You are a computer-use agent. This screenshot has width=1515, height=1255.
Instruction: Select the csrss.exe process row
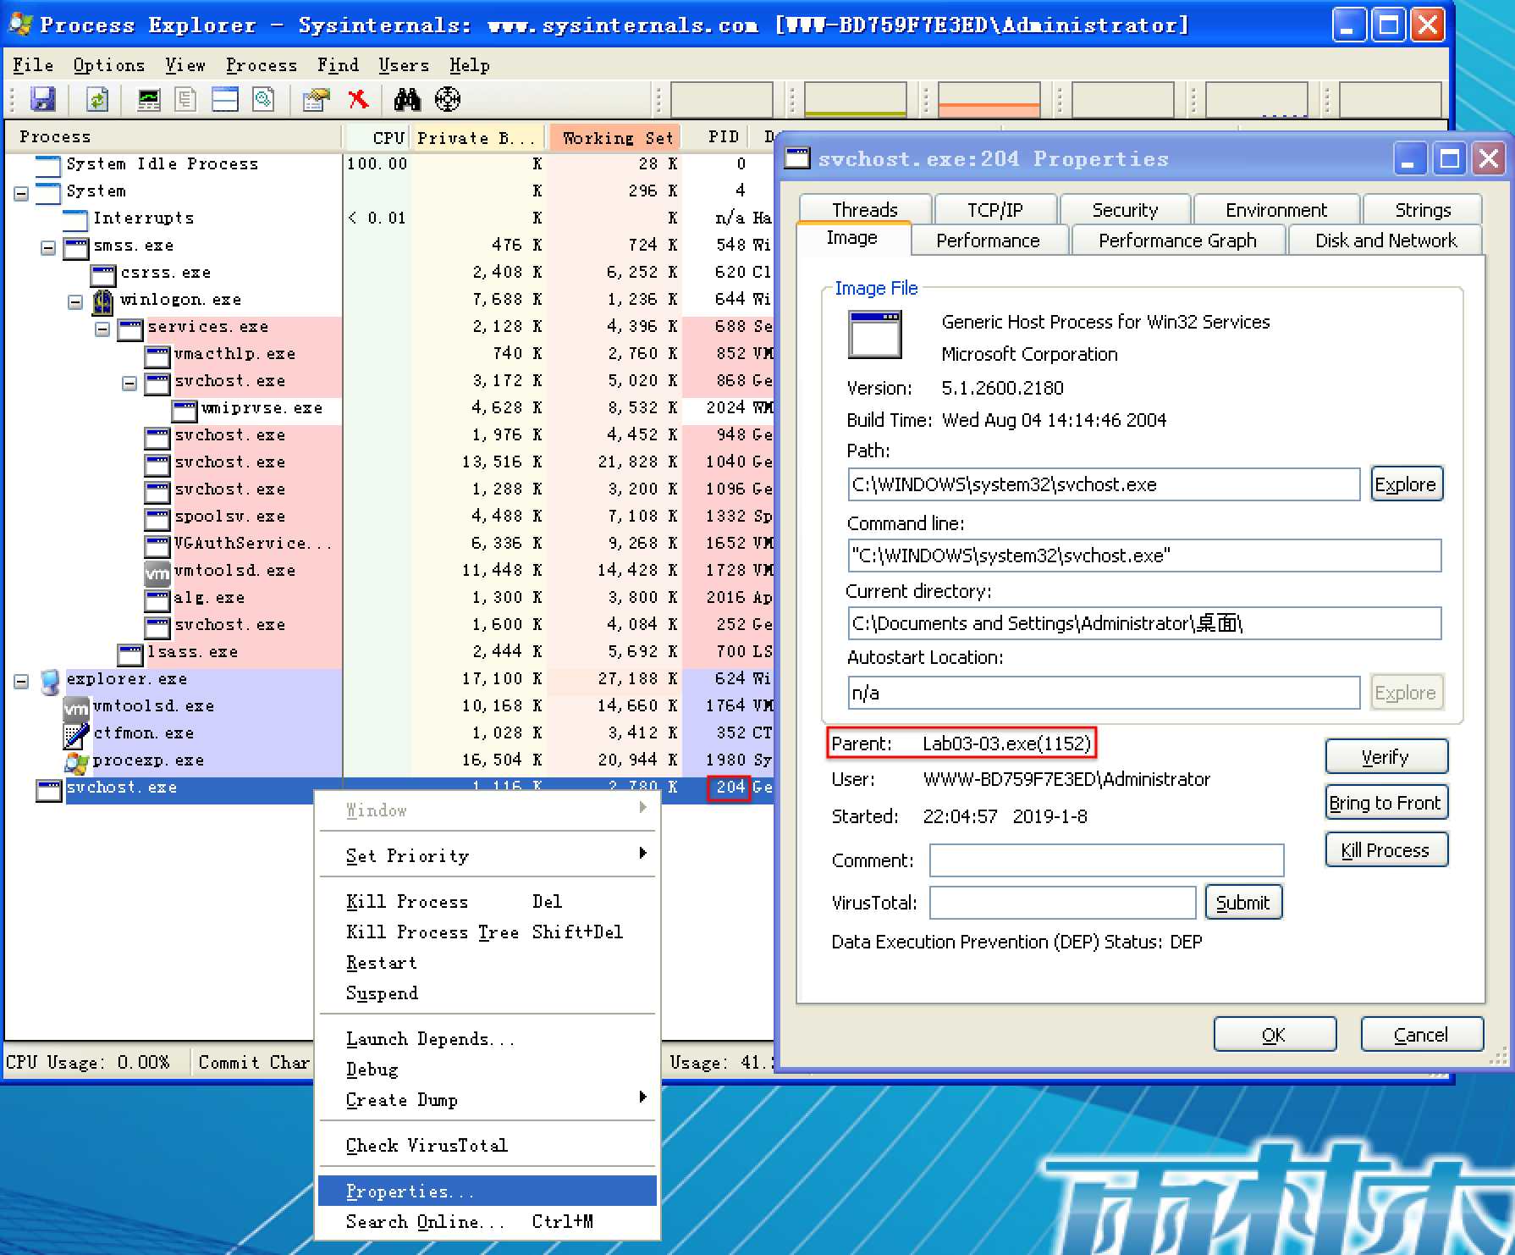[389, 272]
